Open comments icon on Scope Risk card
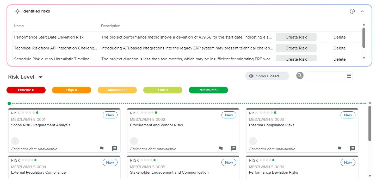This screenshot has width=376, height=184. click(114, 149)
